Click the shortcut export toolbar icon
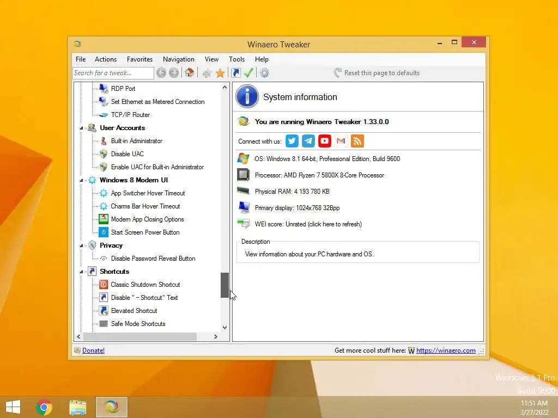Screen dimensions: 558x418 [x=235, y=73]
